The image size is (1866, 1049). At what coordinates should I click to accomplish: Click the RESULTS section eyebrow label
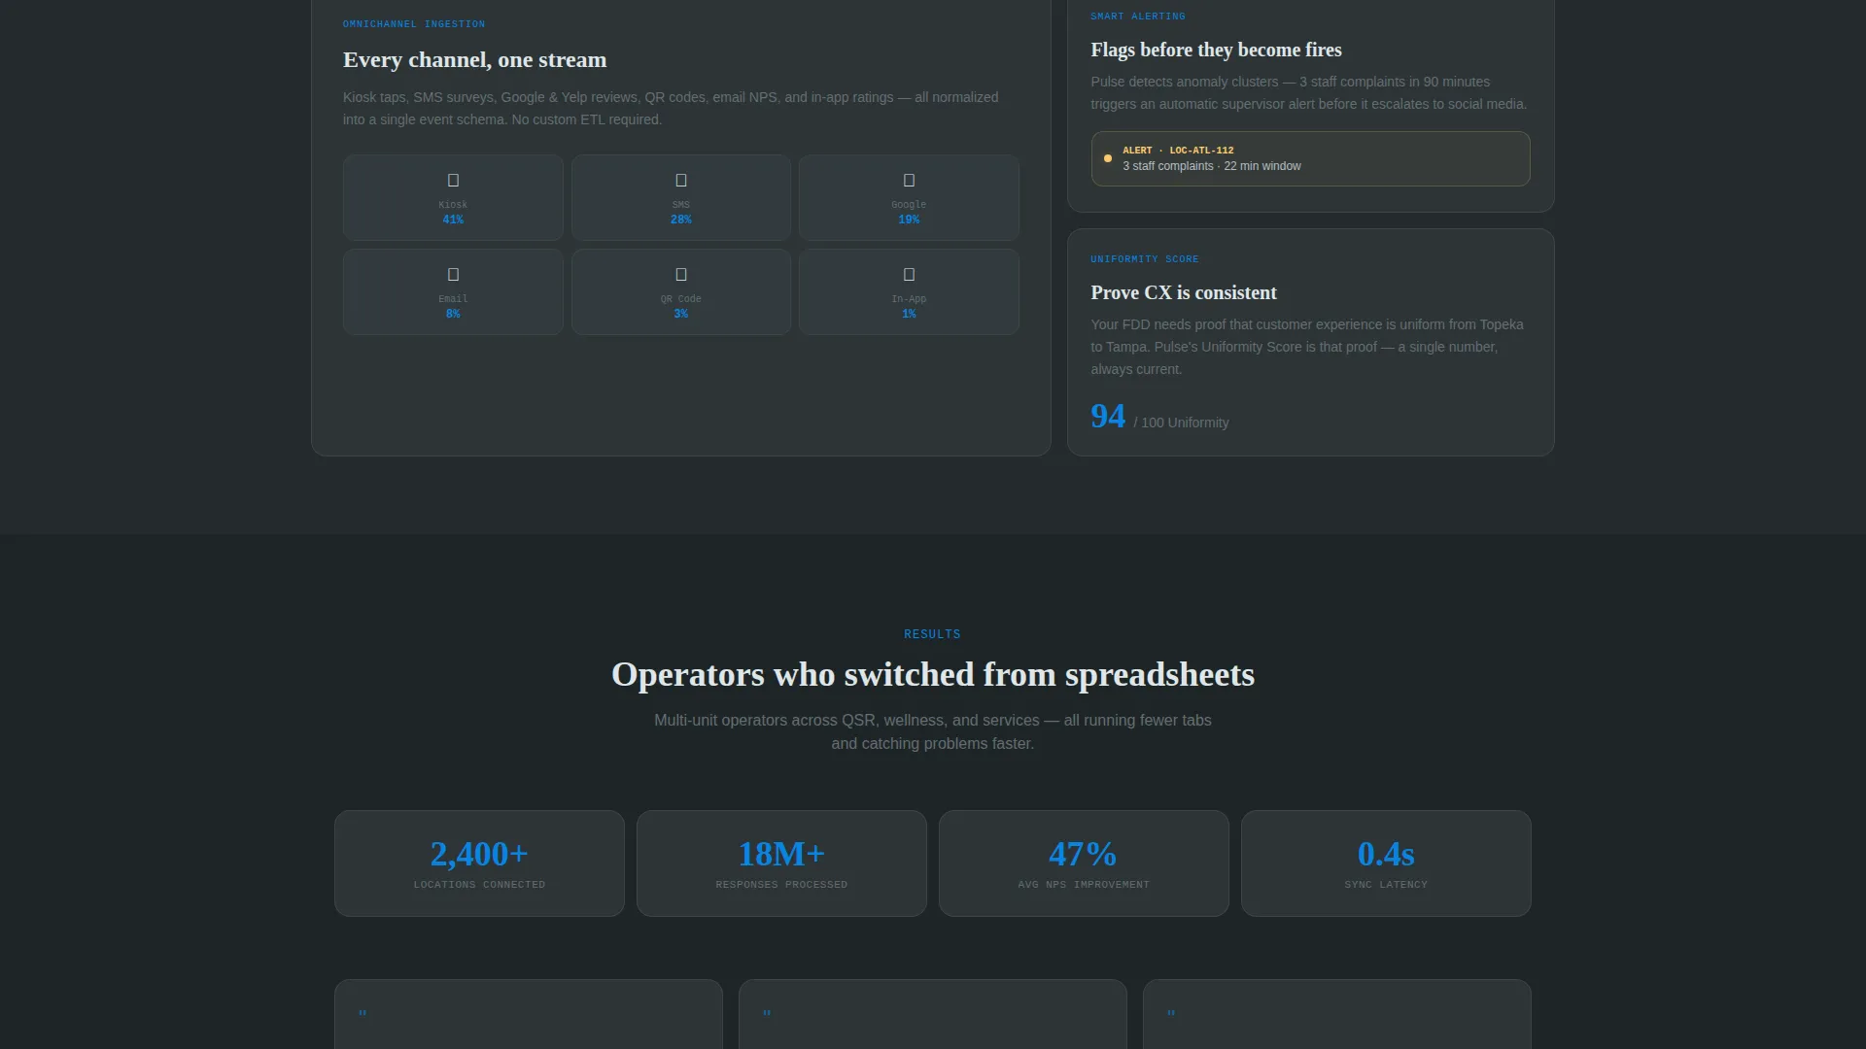tap(932, 634)
